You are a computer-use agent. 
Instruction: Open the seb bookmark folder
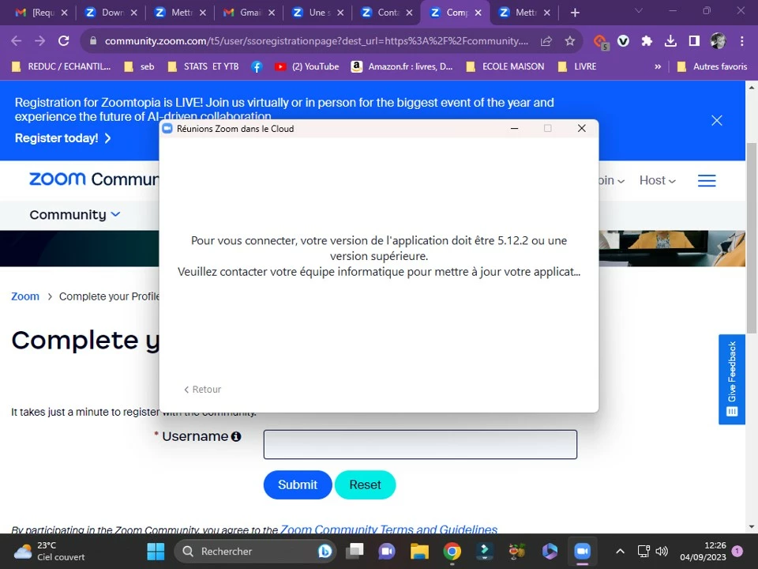coord(139,66)
